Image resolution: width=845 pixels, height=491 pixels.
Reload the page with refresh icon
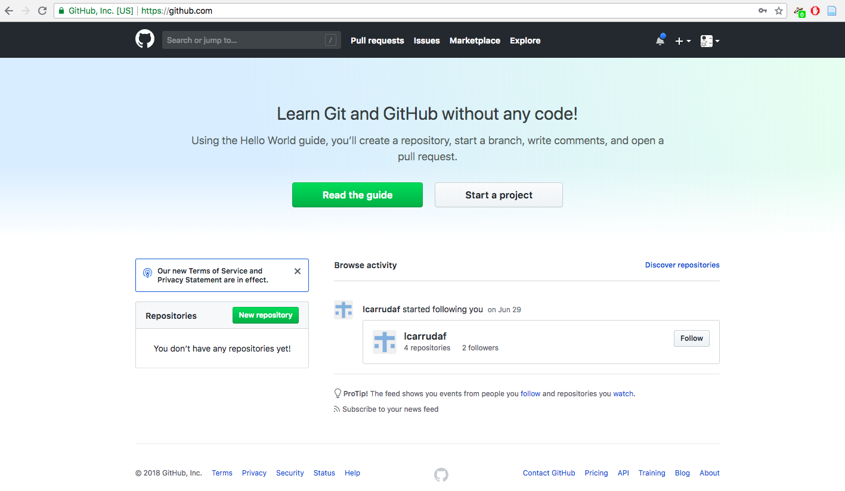[x=42, y=11]
